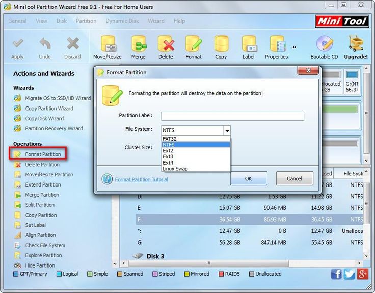375x293 pixels.
Task: Click the Delete toolbar icon
Action: 166,44
